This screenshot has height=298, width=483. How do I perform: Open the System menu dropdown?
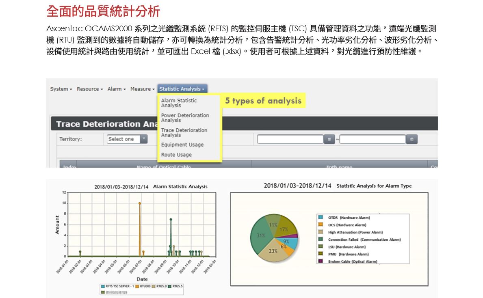[61, 89]
